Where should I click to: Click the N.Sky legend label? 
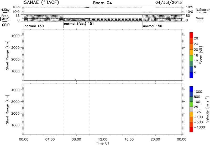point(5,10)
